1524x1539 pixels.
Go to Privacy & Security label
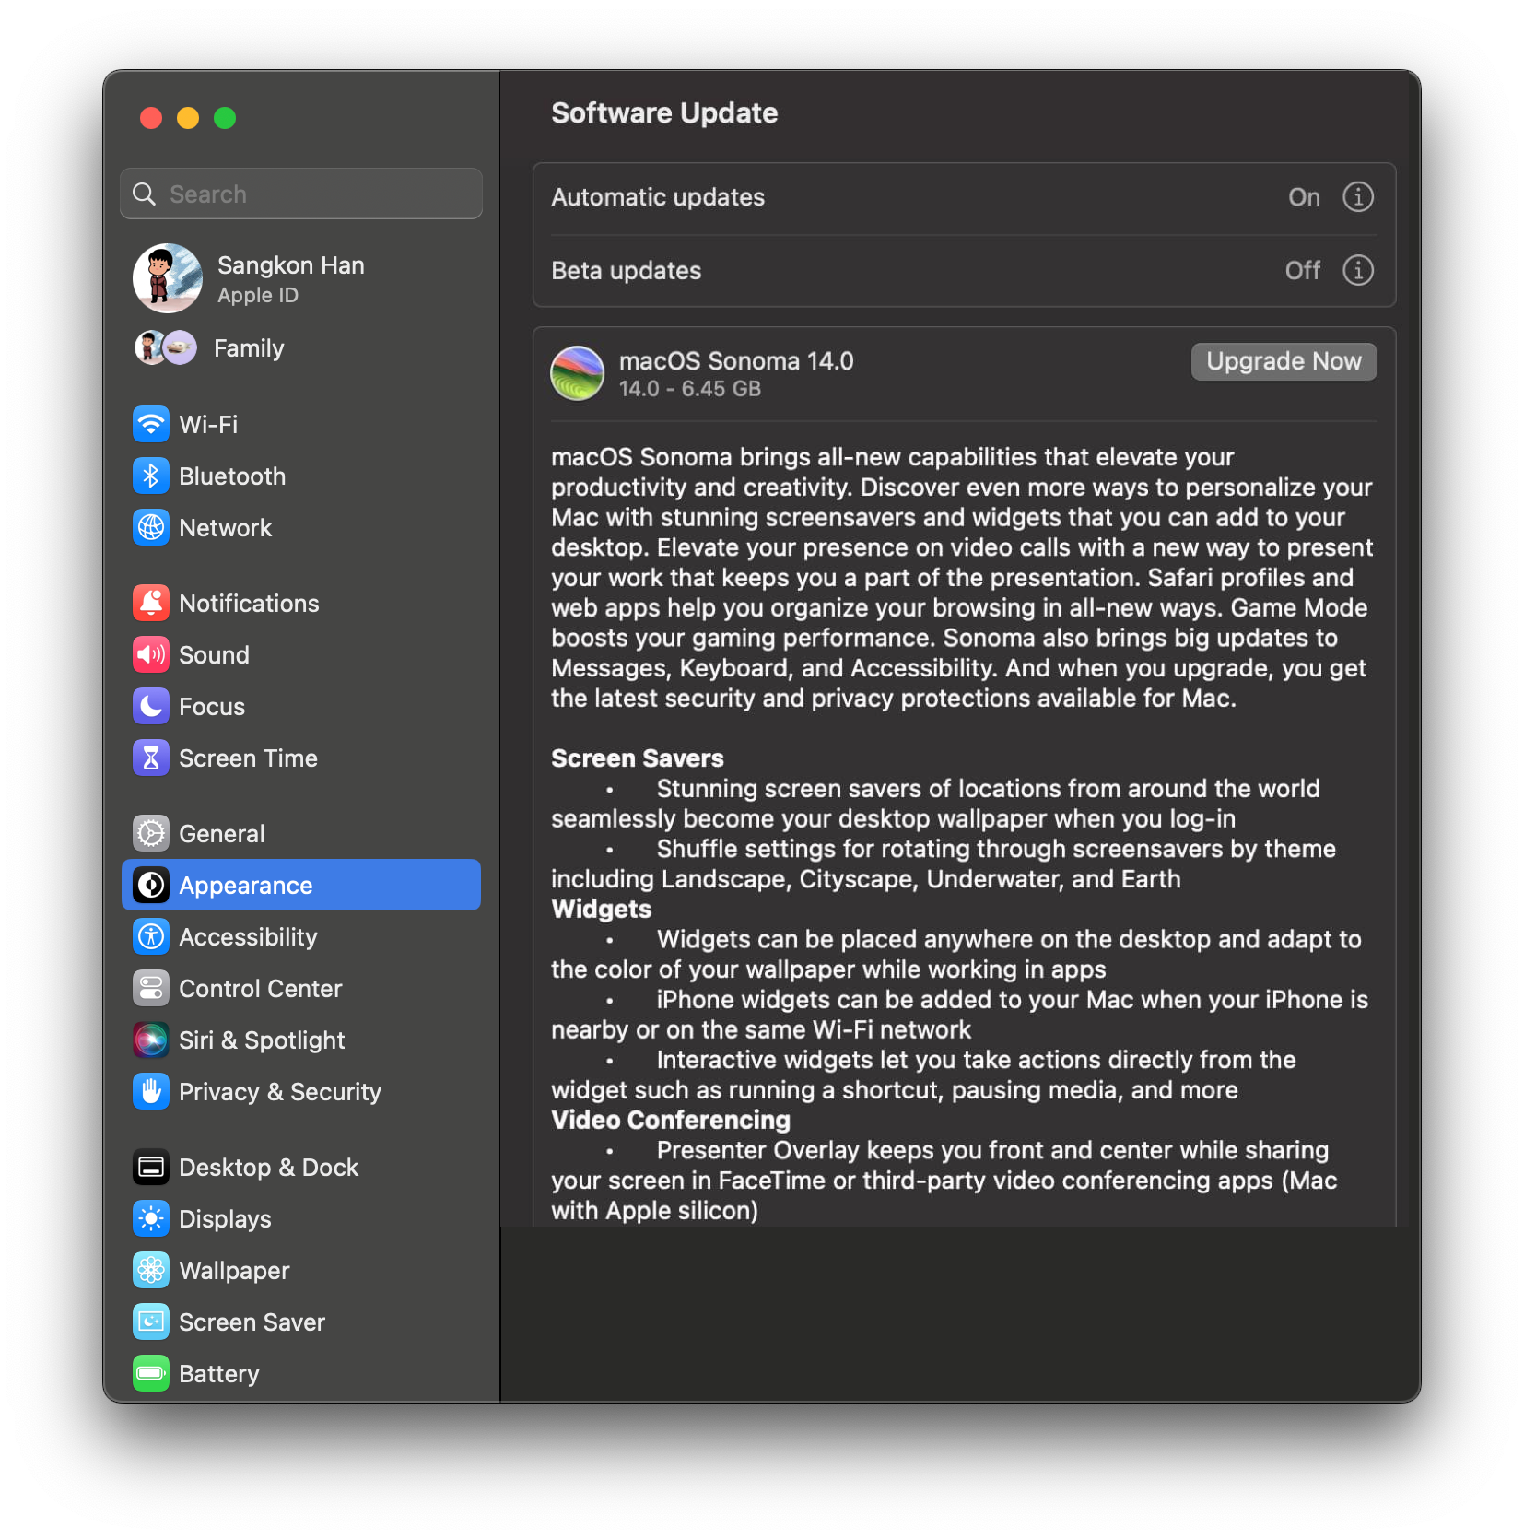click(280, 1091)
